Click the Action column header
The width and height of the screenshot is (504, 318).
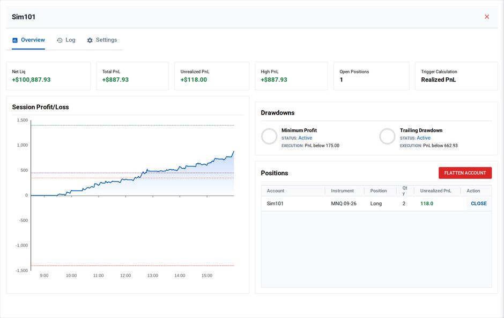click(x=473, y=191)
